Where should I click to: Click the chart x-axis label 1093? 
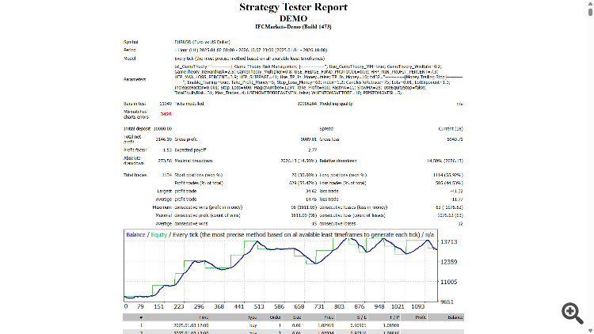click(x=418, y=307)
